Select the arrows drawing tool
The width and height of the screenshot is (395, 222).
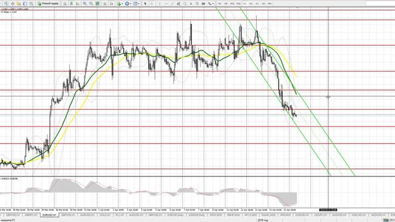point(210,4)
